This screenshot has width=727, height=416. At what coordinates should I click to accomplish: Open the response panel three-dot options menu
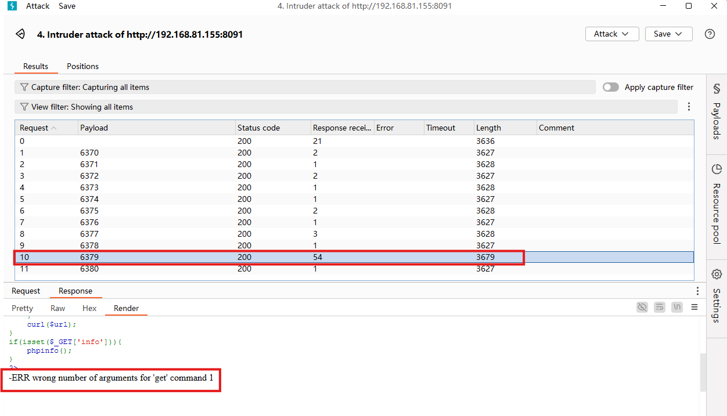click(x=697, y=291)
